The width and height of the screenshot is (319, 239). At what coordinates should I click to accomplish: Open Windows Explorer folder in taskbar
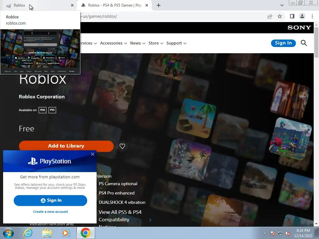pyautogui.click(x=47, y=233)
